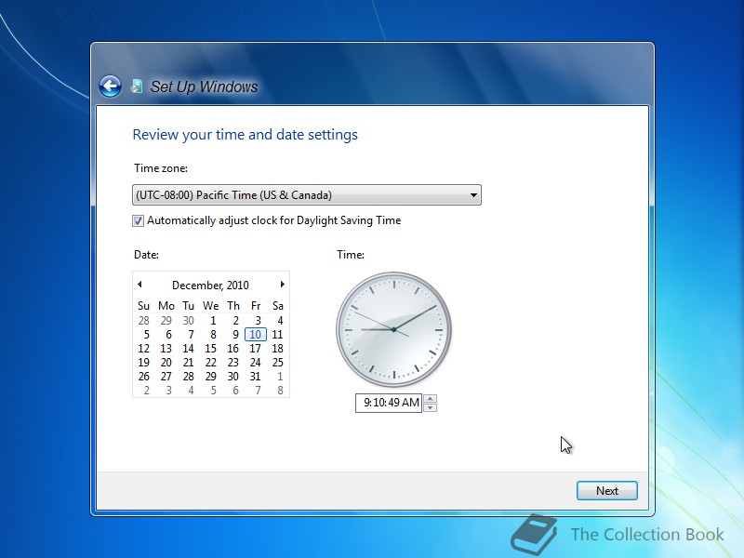Image resolution: width=744 pixels, height=558 pixels.
Task: Select December 3 in the calendar
Action: pyautogui.click(x=258, y=321)
